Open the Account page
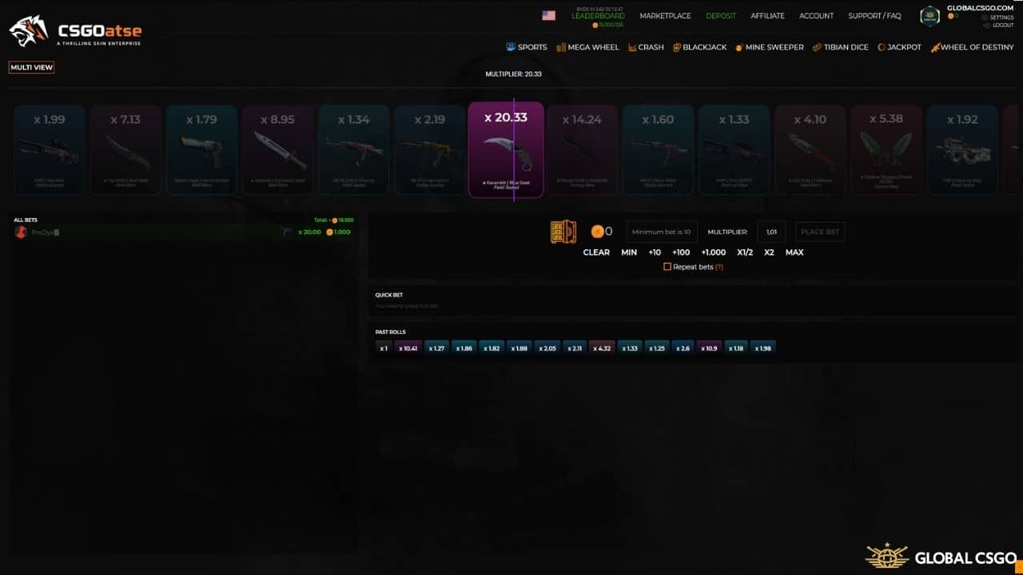Image resolution: width=1023 pixels, height=575 pixels. click(816, 15)
